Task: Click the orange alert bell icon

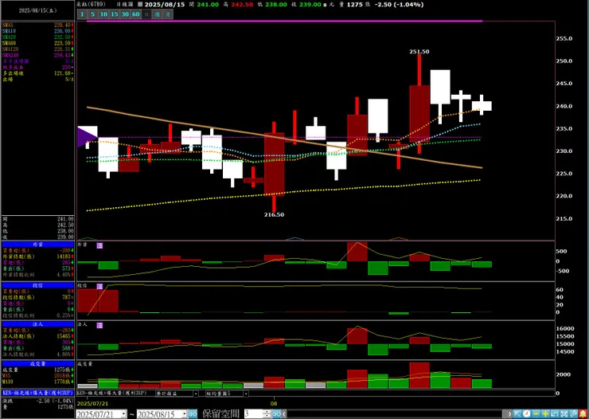Action: (583, 413)
